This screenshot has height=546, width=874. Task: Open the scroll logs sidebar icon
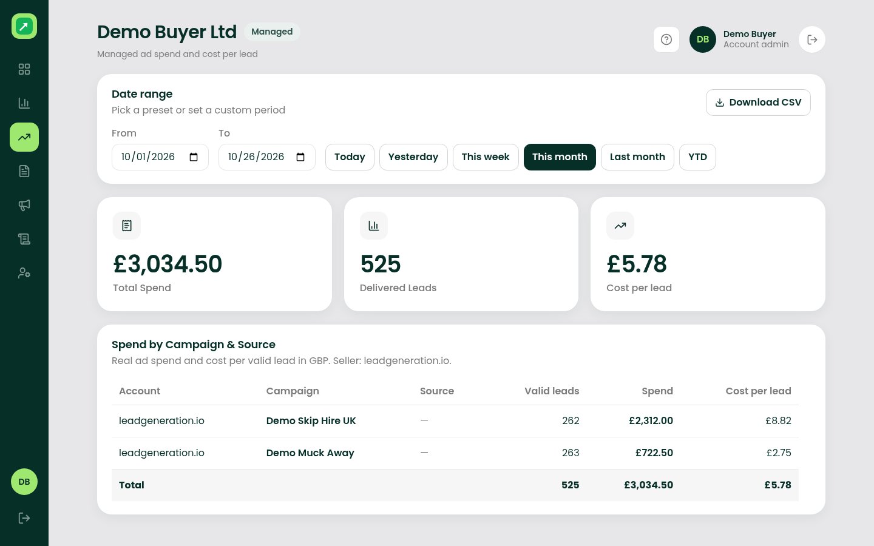(x=24, y=239)
